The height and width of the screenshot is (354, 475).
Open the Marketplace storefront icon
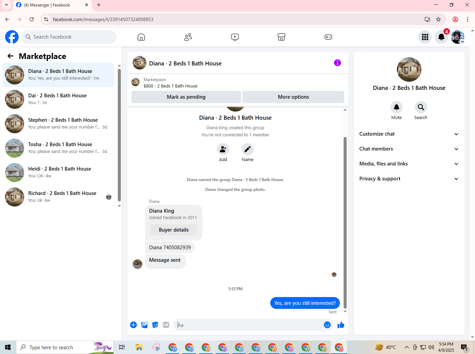click(x=281, y=37)
